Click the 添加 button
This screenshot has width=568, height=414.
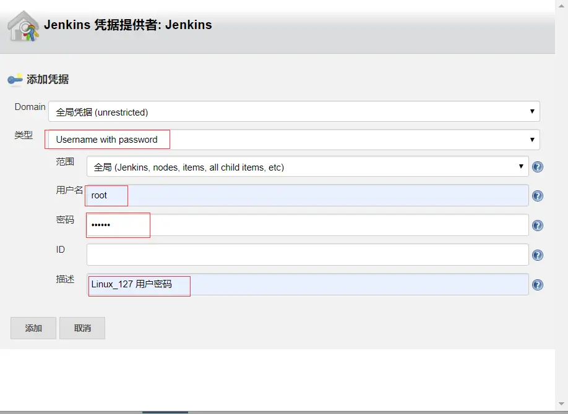coord(33,328)
